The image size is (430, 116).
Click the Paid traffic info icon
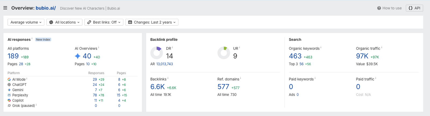[x=376, y=78]
